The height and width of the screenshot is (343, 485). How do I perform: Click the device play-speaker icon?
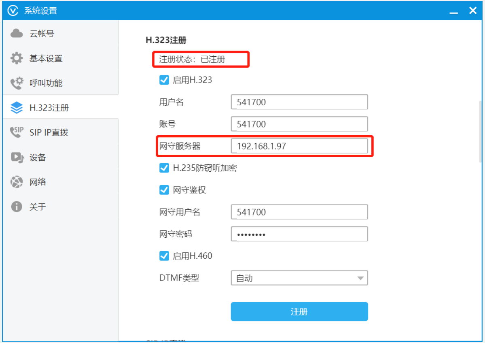click(x=17, y=157)
